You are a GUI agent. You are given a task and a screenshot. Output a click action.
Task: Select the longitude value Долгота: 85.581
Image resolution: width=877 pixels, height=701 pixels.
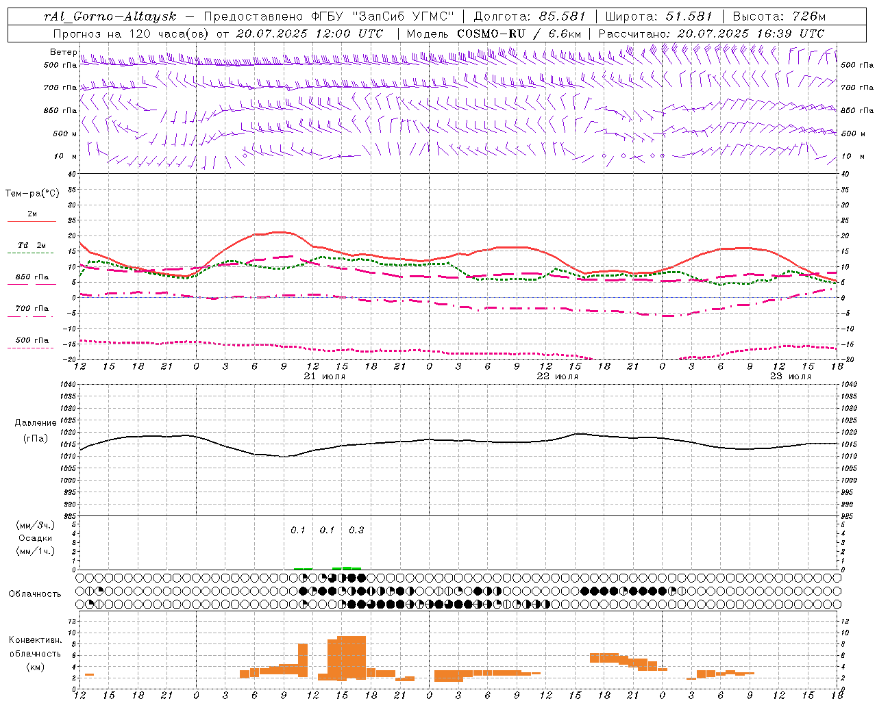(531, 16)
